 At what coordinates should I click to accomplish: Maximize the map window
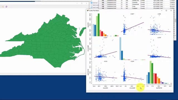[x=82, y=3]
